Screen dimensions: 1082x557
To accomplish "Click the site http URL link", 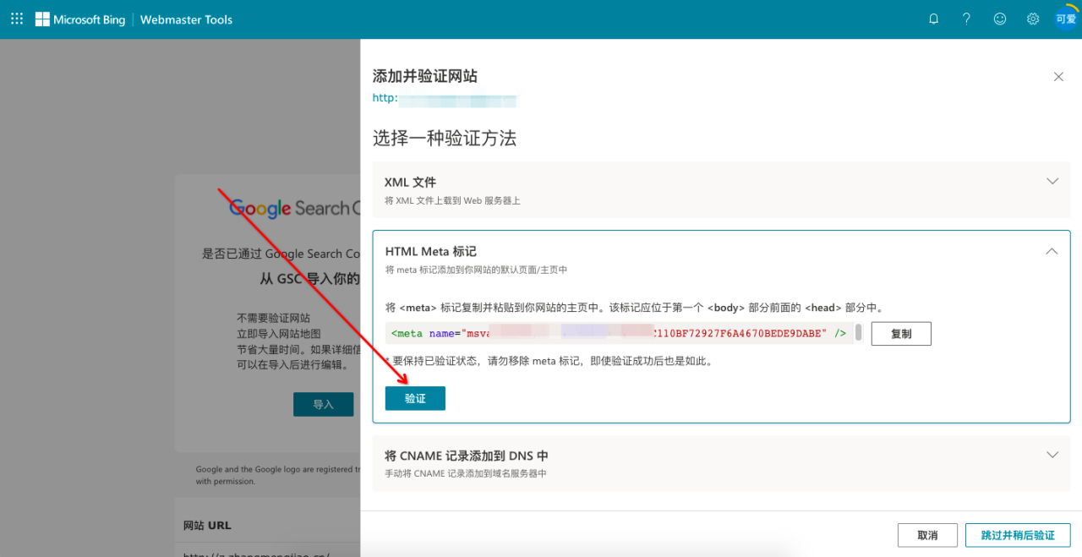I will pyautogui.click(x=445, y=98).
